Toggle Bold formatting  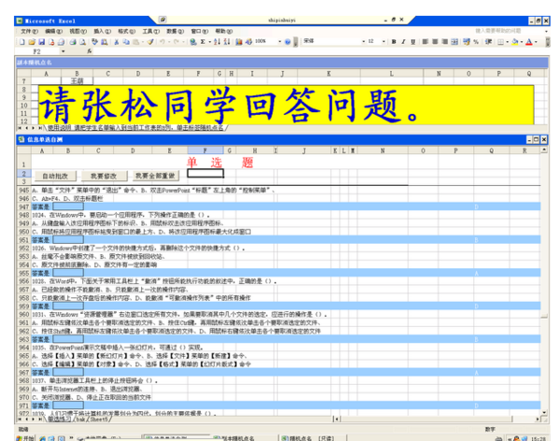(x=394, y=42)
